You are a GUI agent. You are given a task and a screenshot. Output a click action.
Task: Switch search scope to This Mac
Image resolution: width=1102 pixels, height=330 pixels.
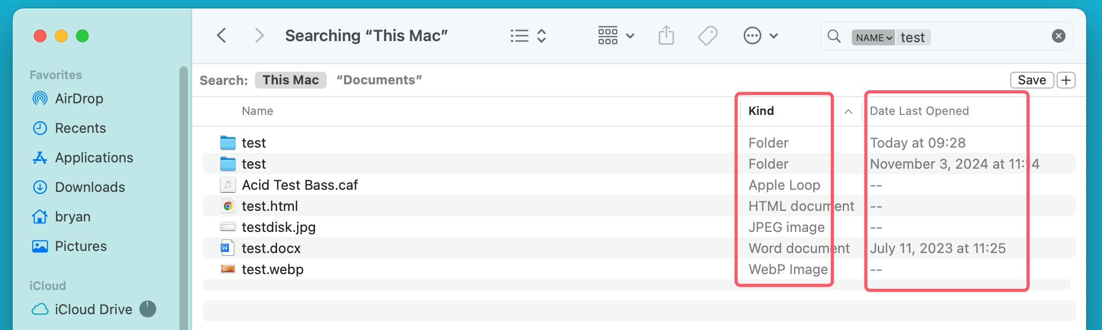click(290, 80)
